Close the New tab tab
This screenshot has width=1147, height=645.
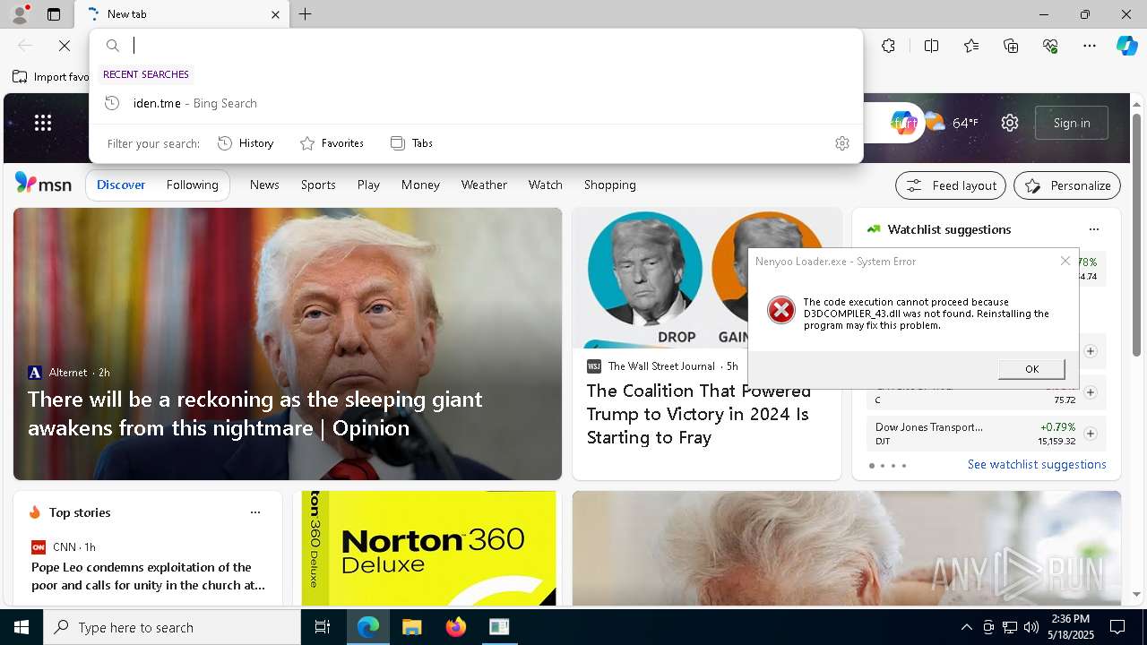coord(275,14)
